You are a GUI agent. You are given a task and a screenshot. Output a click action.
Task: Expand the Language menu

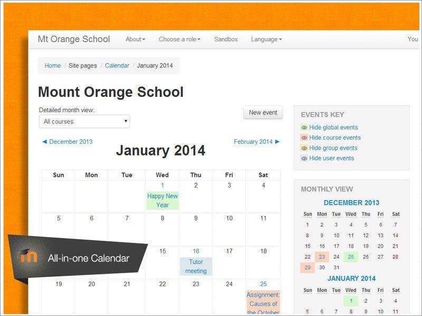266,39
